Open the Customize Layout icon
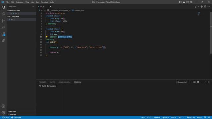Viewport: 212px width, 119px height. coord(191,2)
